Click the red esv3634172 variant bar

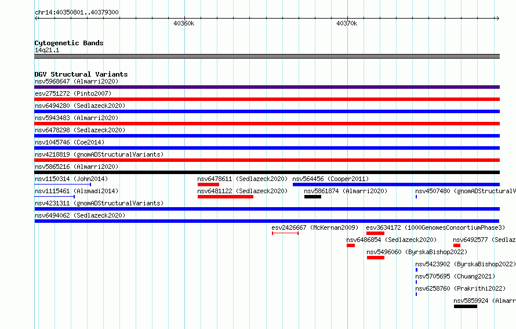pos(375,233)
